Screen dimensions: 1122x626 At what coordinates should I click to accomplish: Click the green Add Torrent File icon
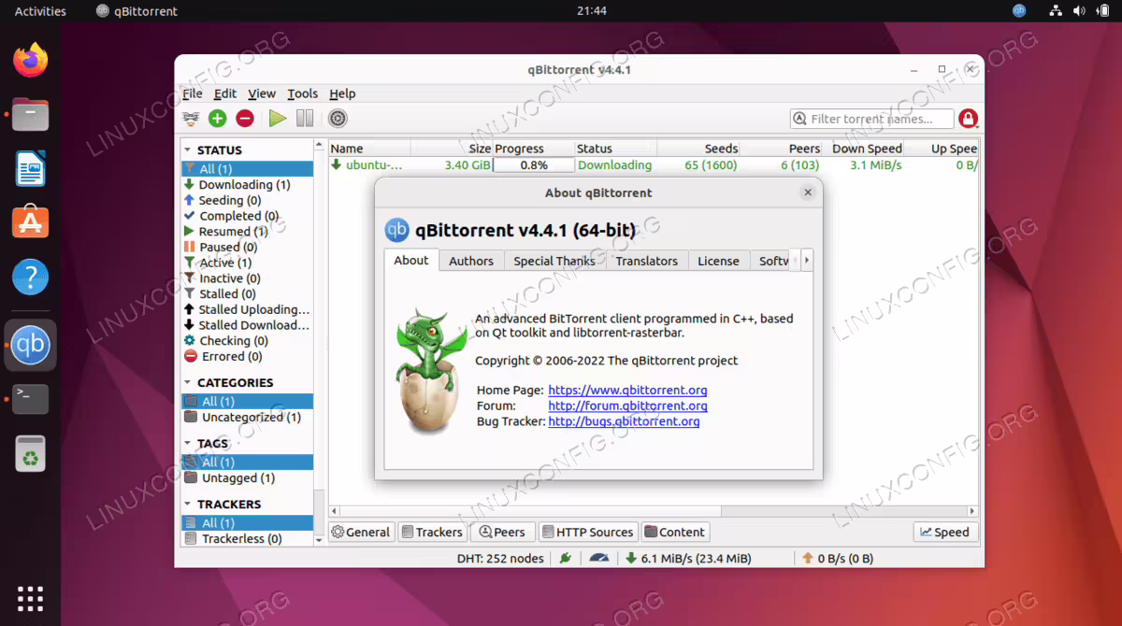pos(217,119)
